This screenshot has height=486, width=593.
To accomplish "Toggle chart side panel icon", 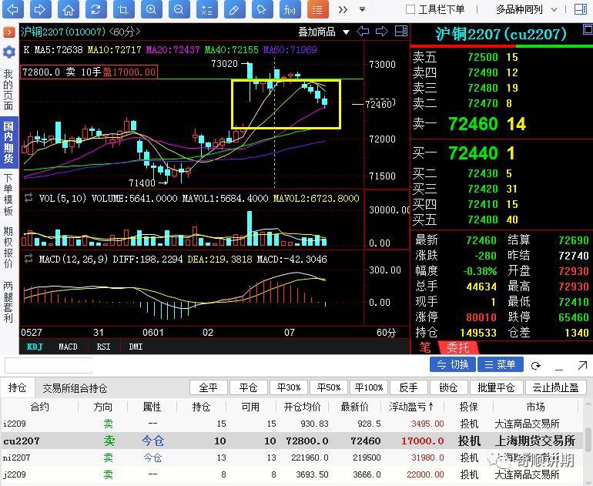I will (401, 32).
